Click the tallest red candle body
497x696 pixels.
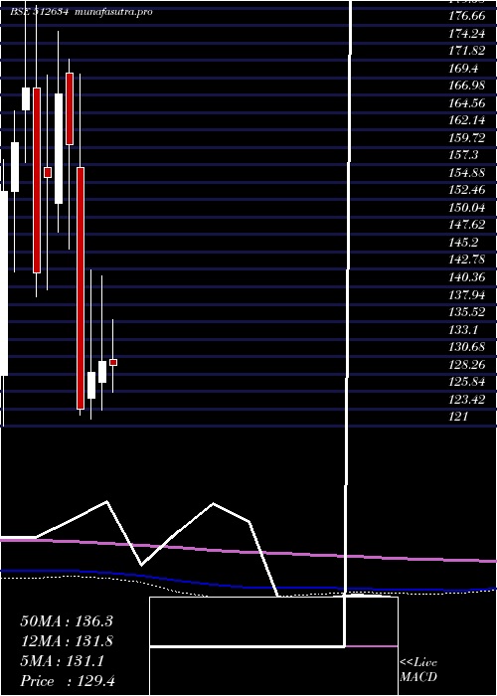pos(81,288)
